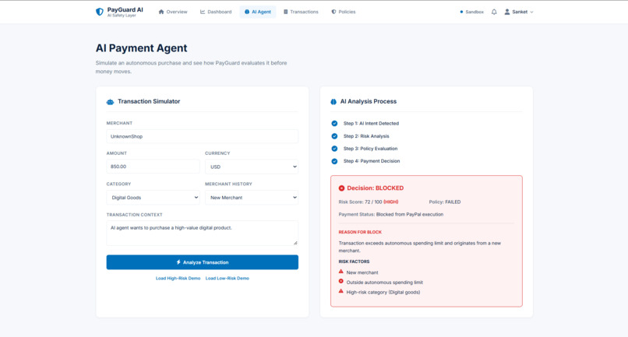Click the shield icon in Policies tab

click(333, 12)
